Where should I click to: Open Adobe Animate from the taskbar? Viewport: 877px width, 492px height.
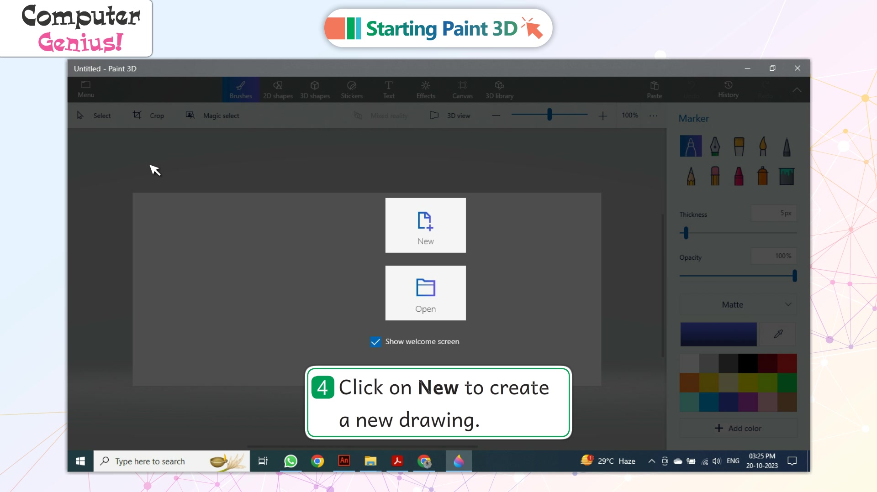tap(344, 461)
